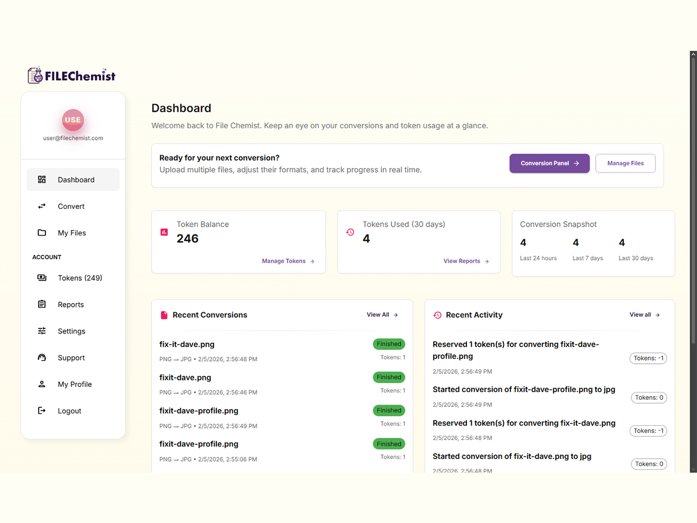Select Convert from the sidebar menu

(71, 206)
